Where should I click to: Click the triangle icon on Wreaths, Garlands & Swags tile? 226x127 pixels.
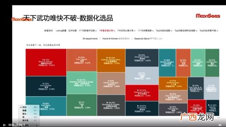point(78,80)
